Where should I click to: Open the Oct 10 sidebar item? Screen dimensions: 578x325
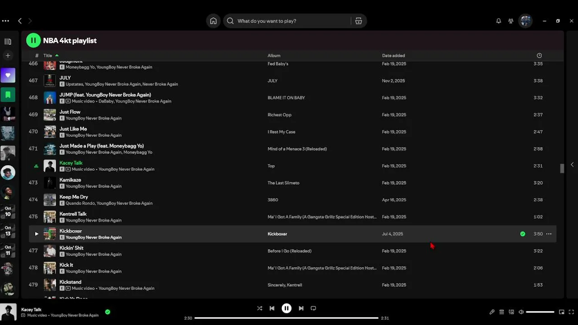point(8,211)
